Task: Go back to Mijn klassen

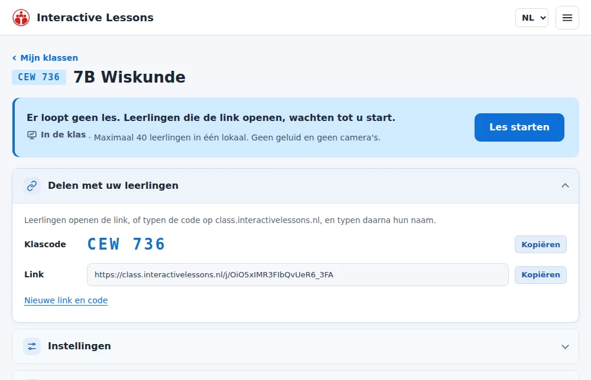Action: click(46, 58)
